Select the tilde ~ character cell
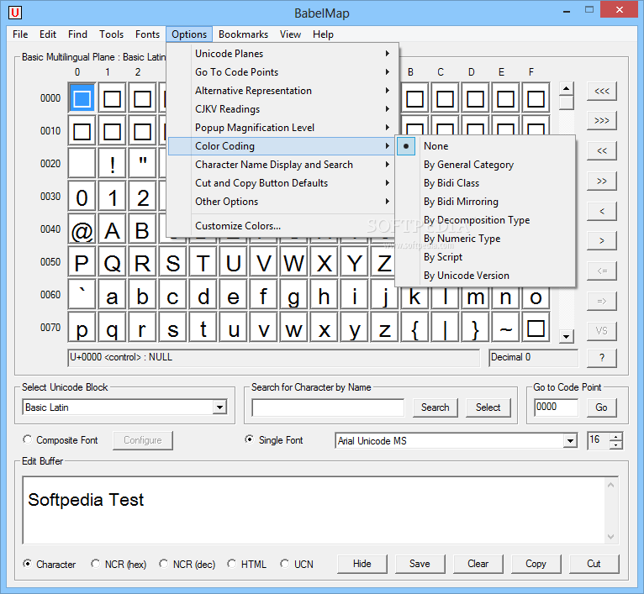 coord(505,329)
